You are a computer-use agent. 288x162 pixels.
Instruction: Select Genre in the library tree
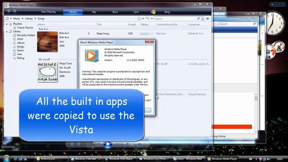pos(20,50)
